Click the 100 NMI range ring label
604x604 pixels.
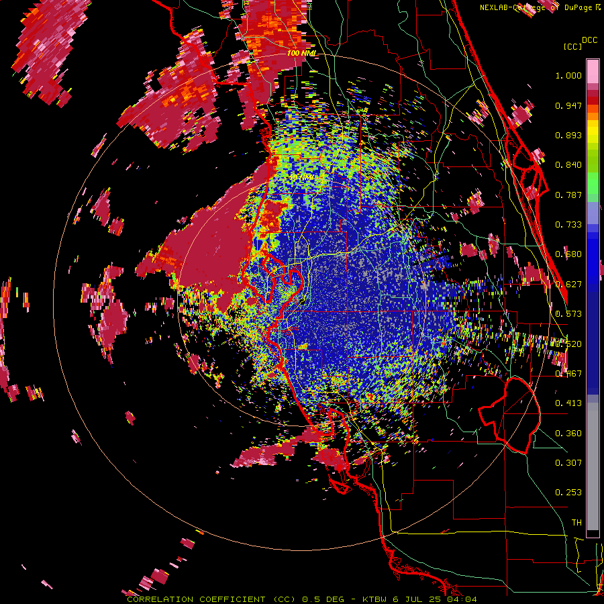(x=301, y=53)
